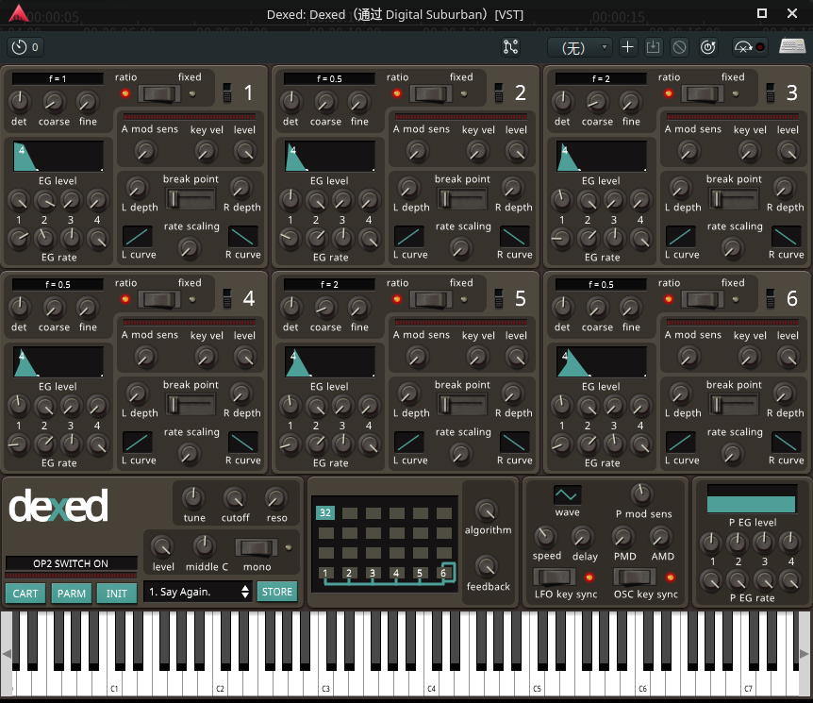Screen dimensions: 813x703
Task: Click operator 2 break point slider
Action: [x=462, y=199]
